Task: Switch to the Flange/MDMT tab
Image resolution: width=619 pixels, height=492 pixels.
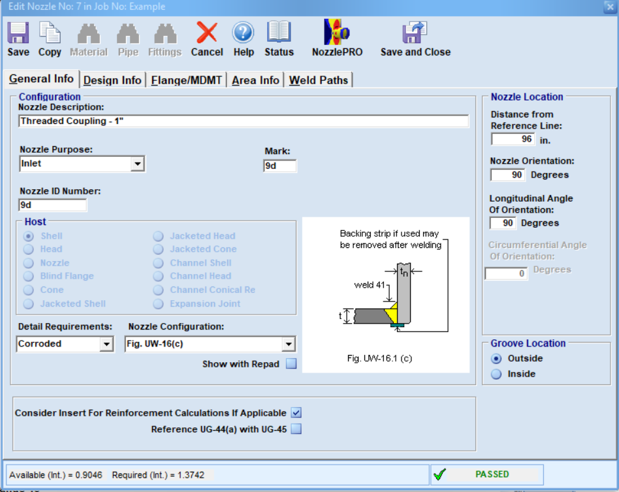Action: point(183,79)
